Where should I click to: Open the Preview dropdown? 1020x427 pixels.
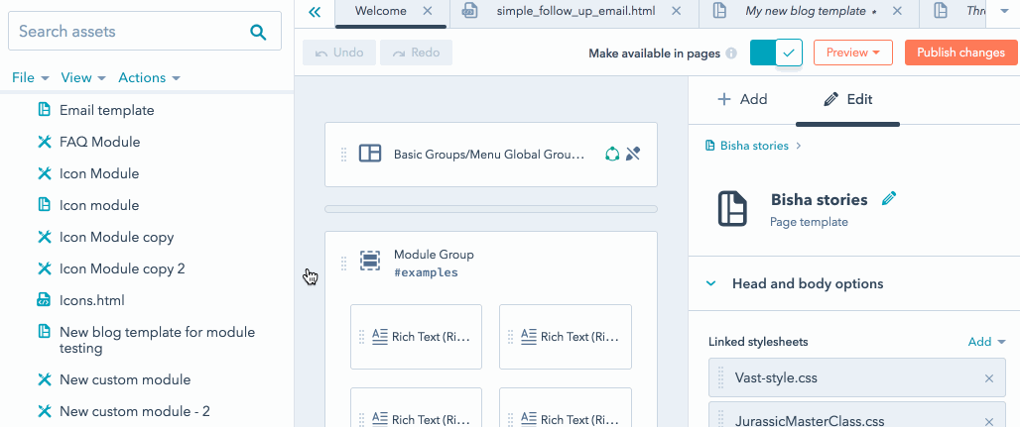click(x=853, y=53)
